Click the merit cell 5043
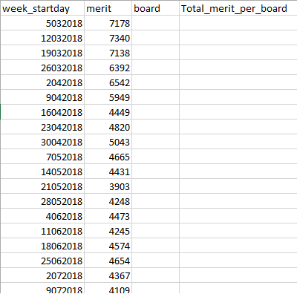The width and height of the screenshot is (297, 294). (x=108, y=142)
